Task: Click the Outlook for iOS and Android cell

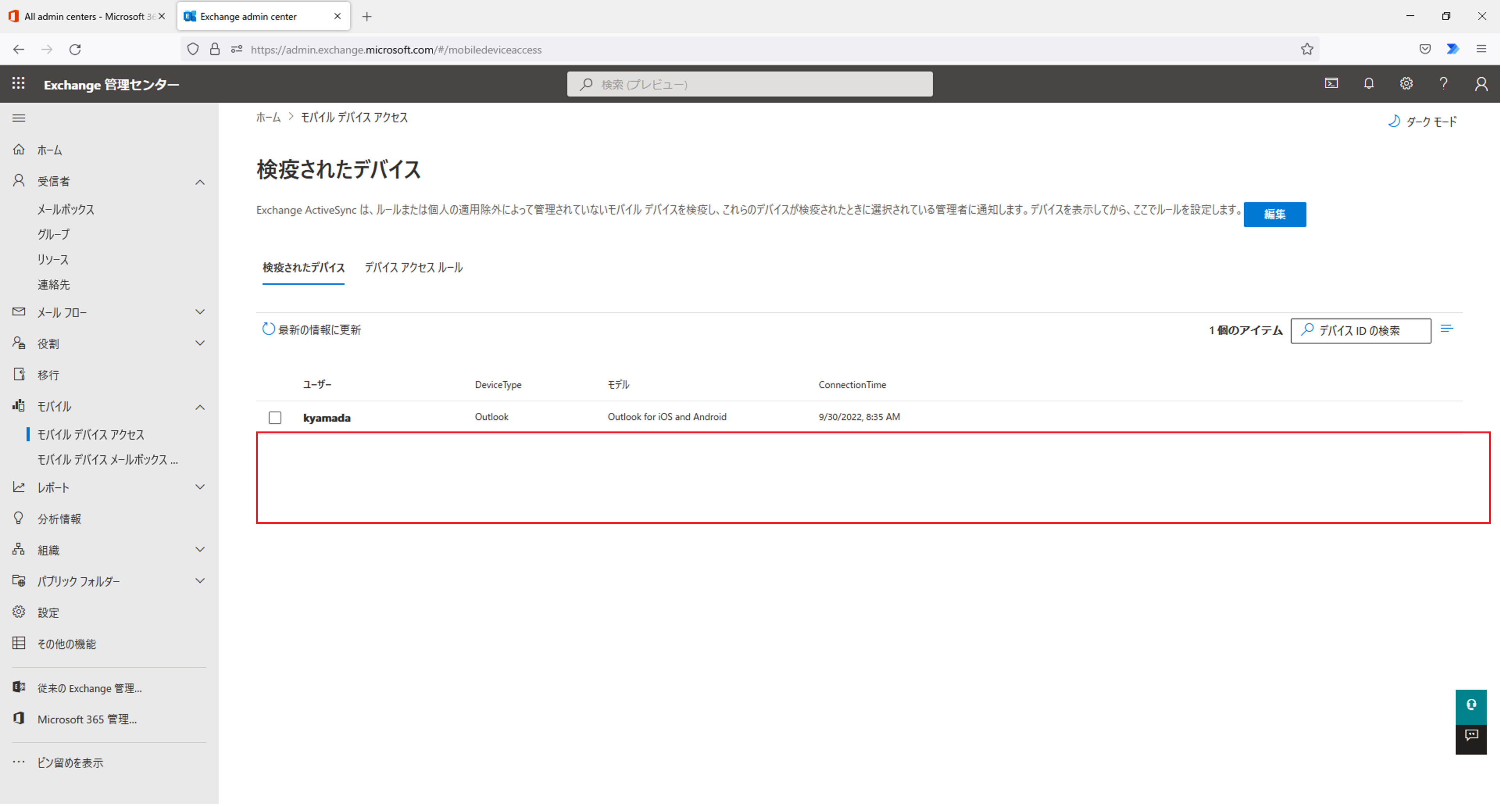Action: pos(667,417)
